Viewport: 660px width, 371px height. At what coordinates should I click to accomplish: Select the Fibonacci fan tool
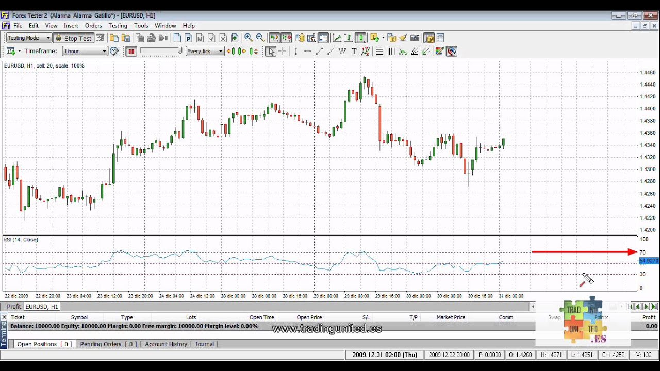(414, 51)
